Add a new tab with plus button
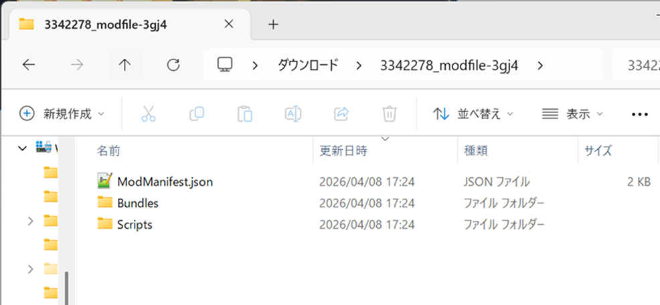The width and height of the screenshot is (660, 305). [272, 24]
